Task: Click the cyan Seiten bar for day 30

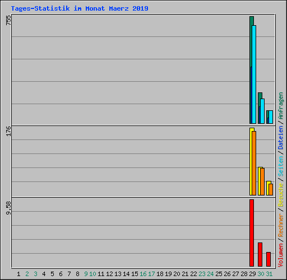Action: click(262, 111)
